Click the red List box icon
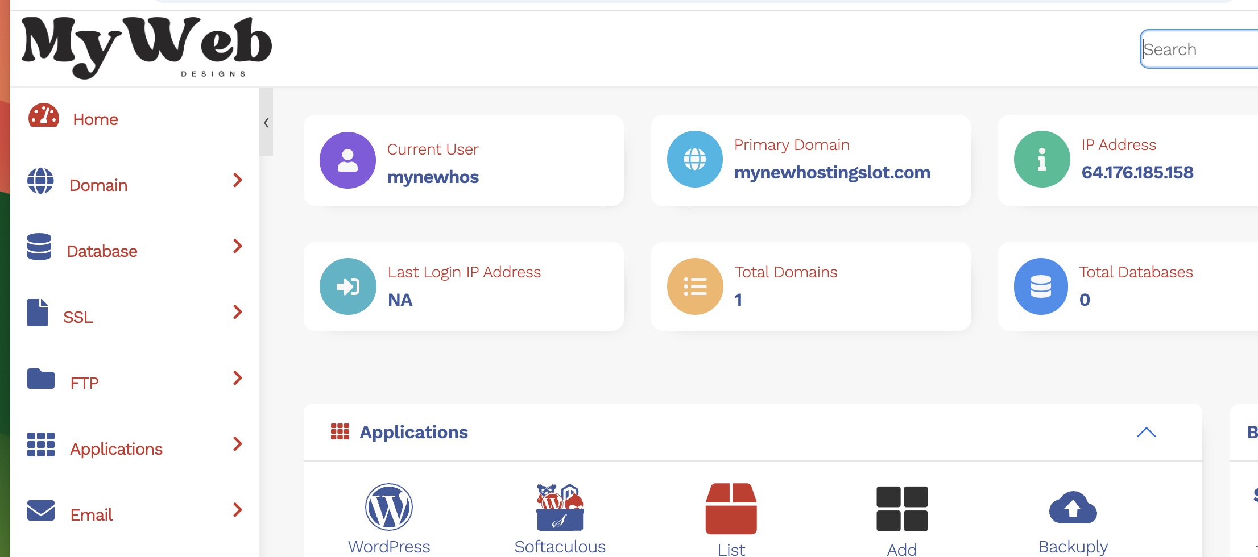Screen dimensions: 1258x557 (731, 509)
